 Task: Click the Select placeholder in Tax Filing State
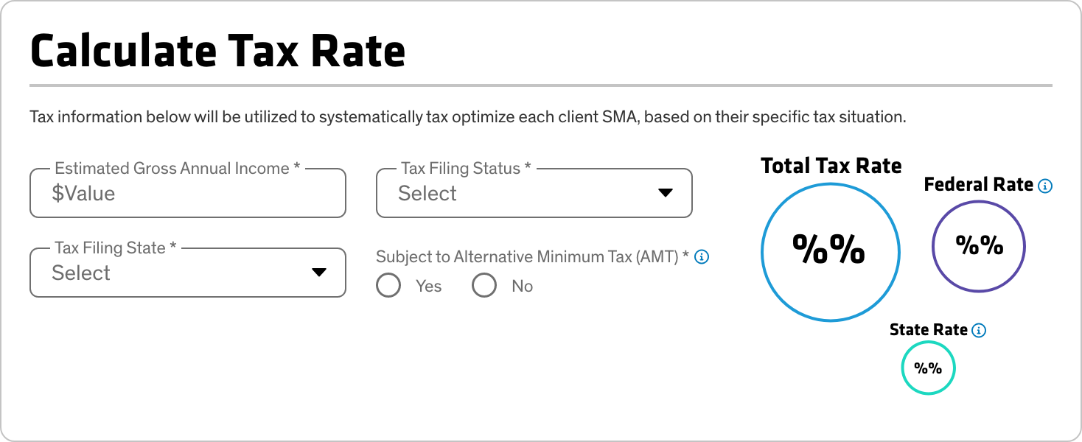81,273
